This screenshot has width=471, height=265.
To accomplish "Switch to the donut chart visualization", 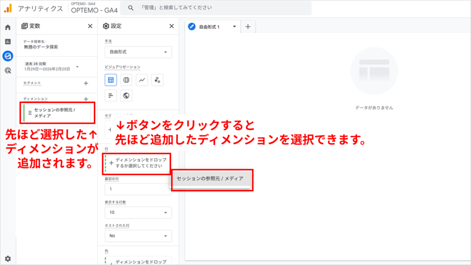I will pos(126,80).
